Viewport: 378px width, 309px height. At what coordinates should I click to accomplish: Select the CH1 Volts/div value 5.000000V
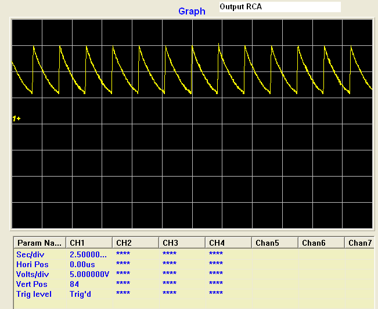[x=89, y=274]
